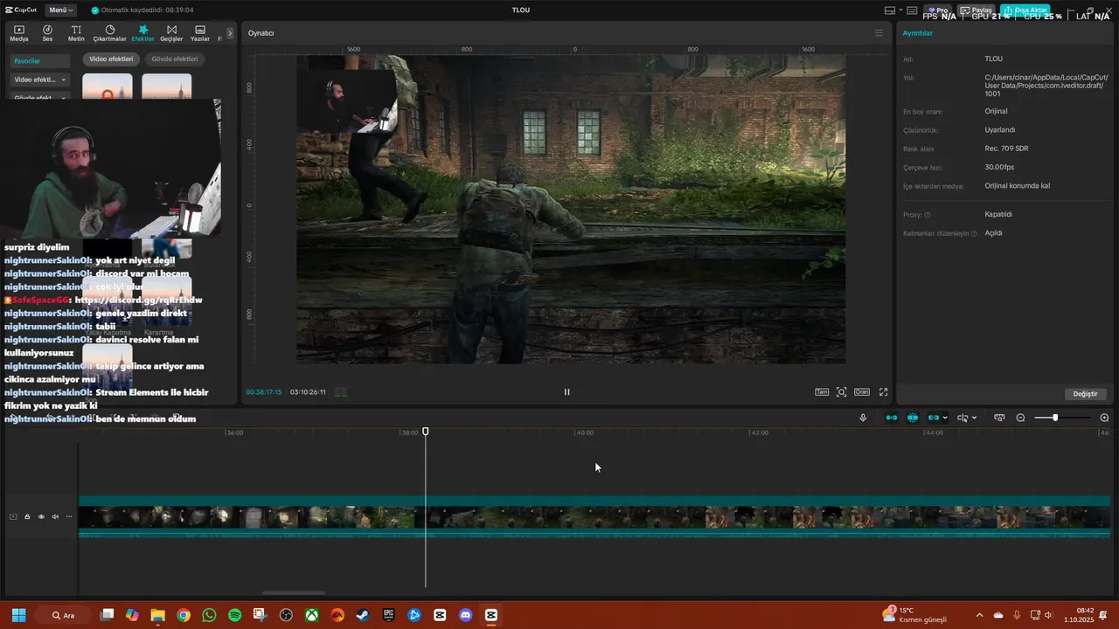Image resolution: width=1119 pixels, height=629 pixels.
Task: Open Spotify from the taskbar
Action: point(234,615)
